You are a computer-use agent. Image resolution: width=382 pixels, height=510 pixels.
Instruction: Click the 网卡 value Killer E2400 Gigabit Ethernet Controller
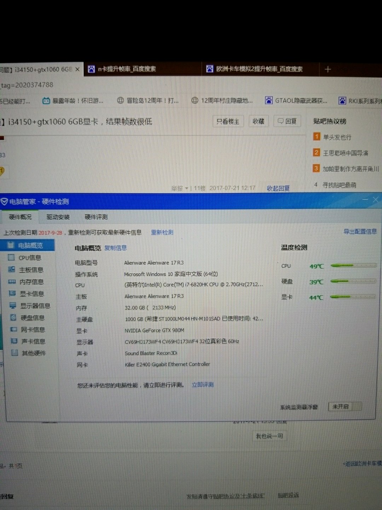167,364
